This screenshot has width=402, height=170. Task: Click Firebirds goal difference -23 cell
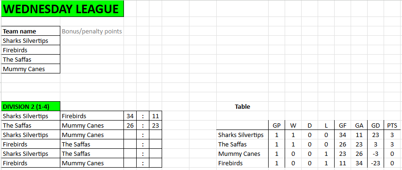(x=375, y=163)
